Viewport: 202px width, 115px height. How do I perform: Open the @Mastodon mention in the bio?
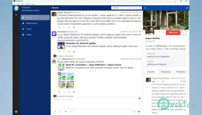162,46
